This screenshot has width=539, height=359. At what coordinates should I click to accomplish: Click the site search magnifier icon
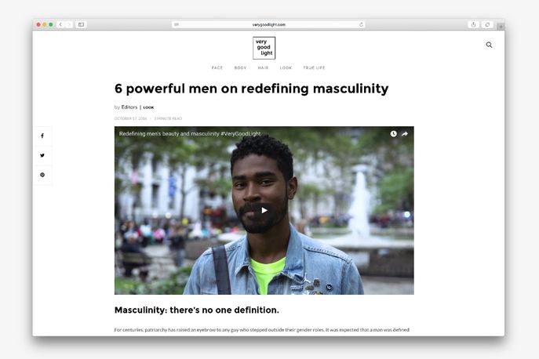pyautogui.click(x=489, y=45)
